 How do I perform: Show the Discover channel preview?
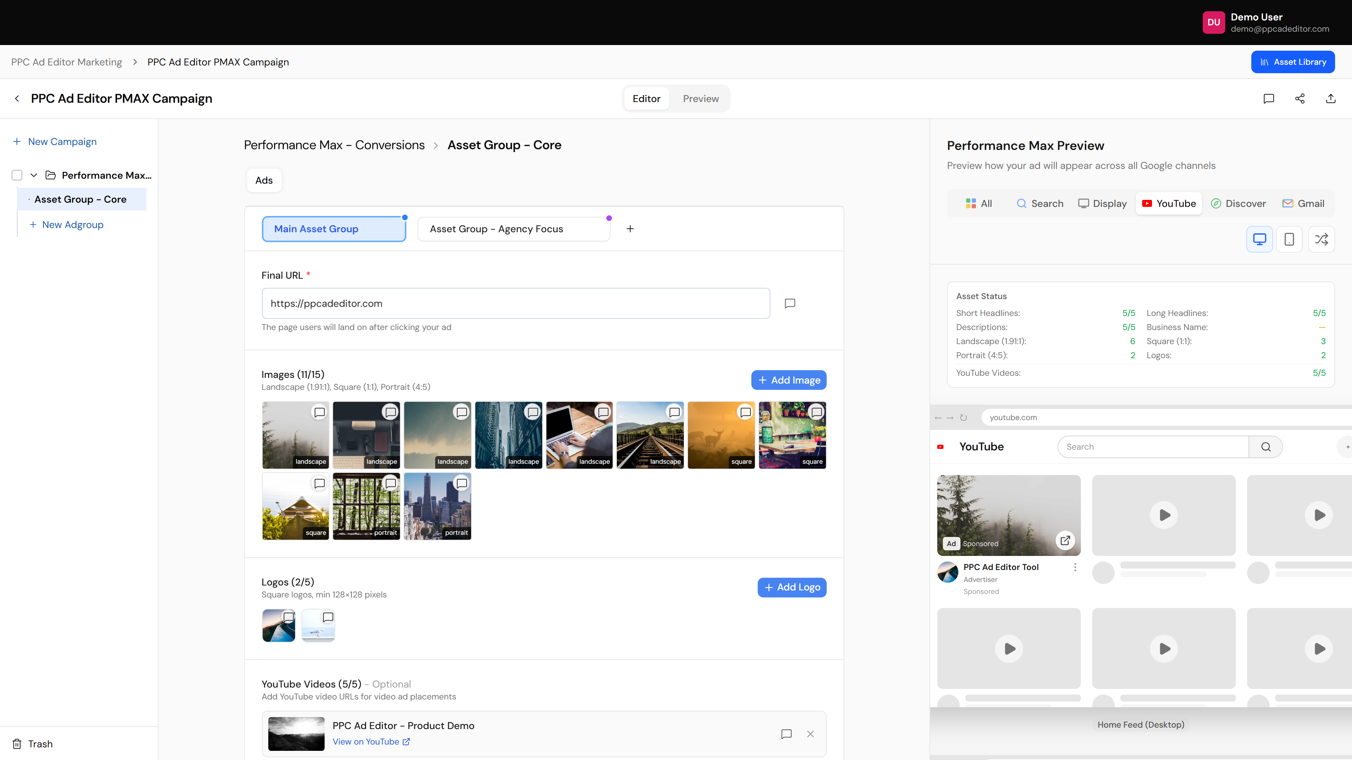point(1238,203)
